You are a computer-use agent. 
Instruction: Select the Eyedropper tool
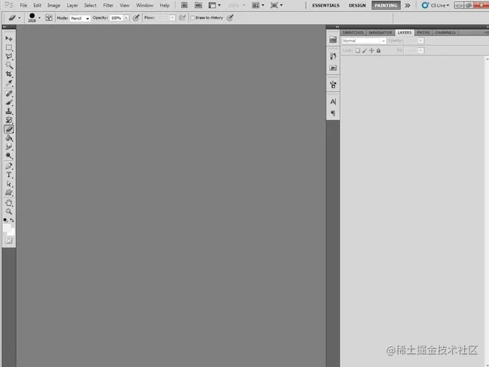pos(8,83)
